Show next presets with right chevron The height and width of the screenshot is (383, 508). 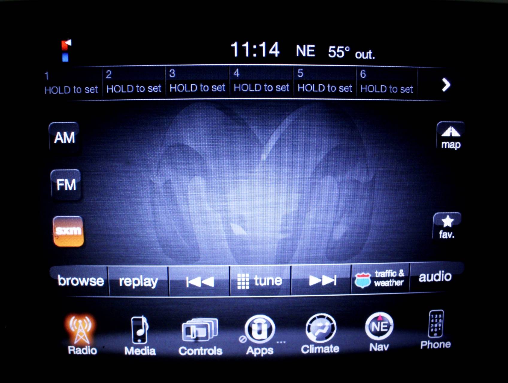tap(446, 85)
